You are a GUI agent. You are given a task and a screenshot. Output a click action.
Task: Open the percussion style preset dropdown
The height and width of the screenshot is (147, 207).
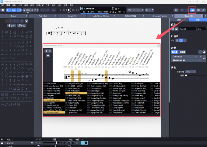191,72
